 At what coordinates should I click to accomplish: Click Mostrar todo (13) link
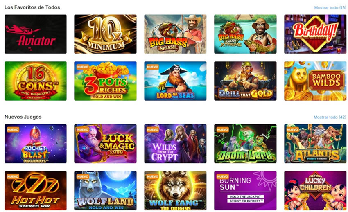(x=330, y=7)
